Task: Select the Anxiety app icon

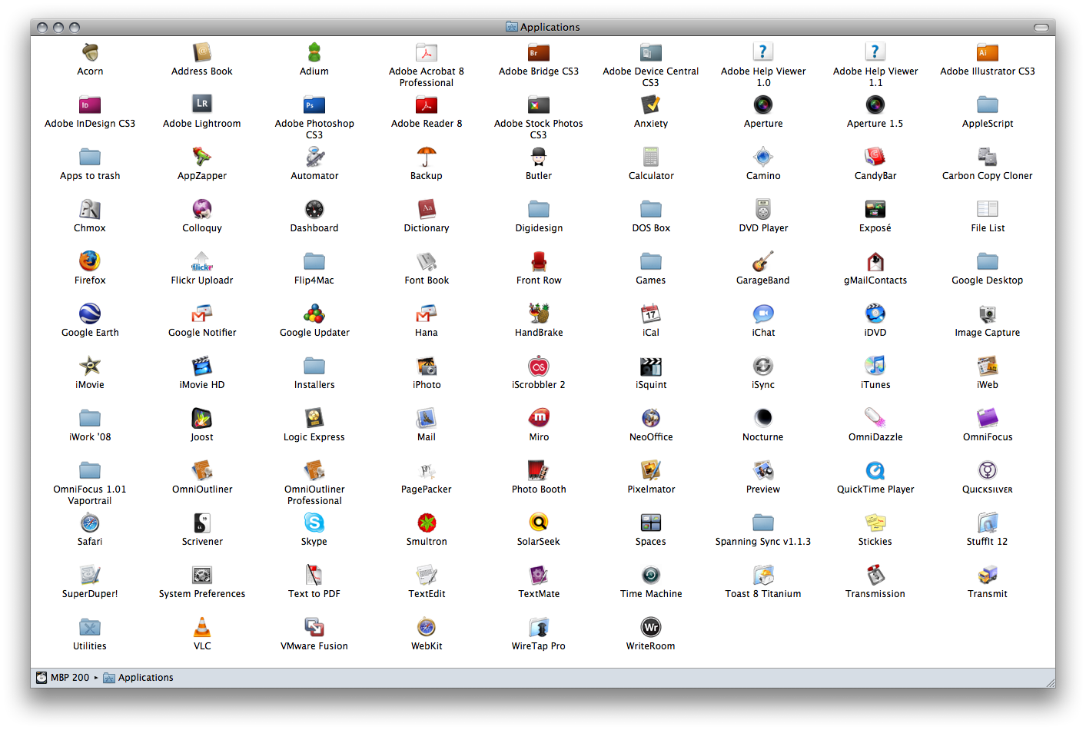Action: click(x=651, y=105)
